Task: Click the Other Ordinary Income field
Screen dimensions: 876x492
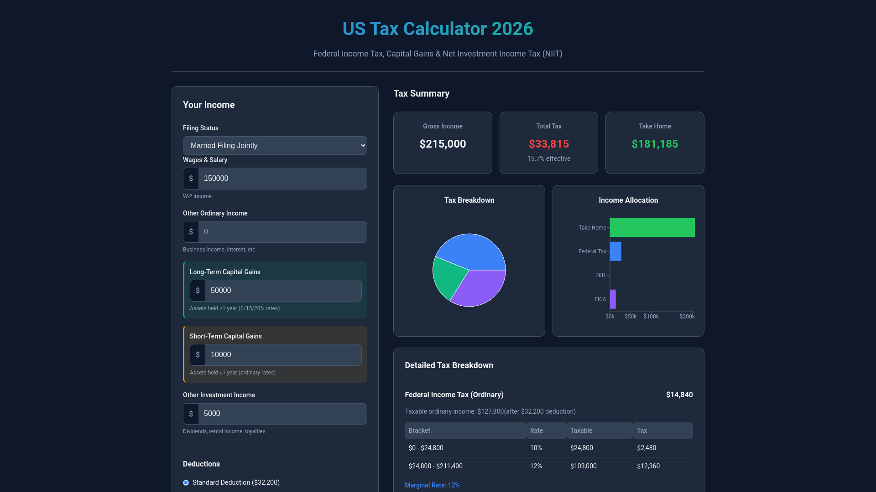Action: [282, 232]
